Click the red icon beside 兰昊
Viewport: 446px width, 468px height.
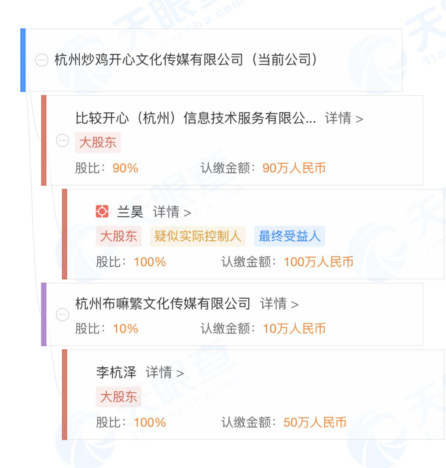(102, 211)
